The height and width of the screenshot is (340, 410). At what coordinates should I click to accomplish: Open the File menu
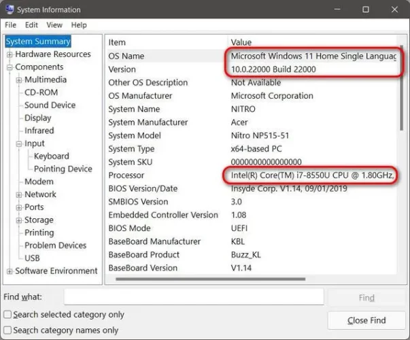11,25
